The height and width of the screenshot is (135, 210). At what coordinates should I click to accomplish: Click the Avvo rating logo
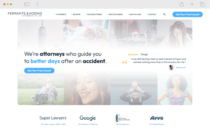pyautogui.click(x=157, y=118)
